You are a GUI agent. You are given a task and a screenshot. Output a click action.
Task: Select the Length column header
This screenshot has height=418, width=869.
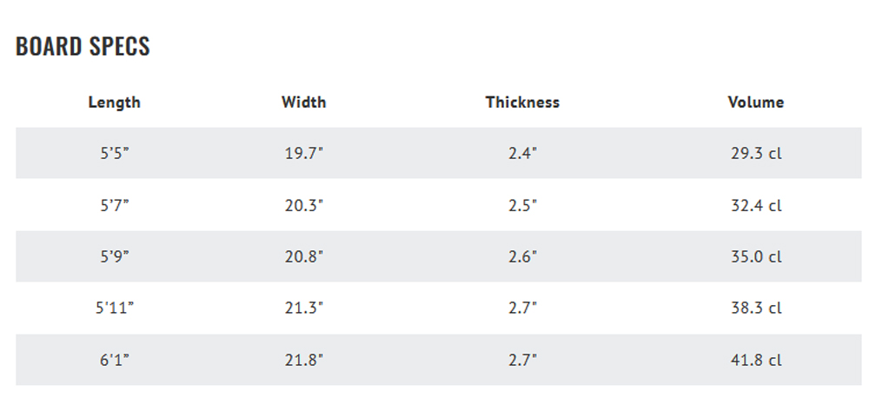coord(114,102)
